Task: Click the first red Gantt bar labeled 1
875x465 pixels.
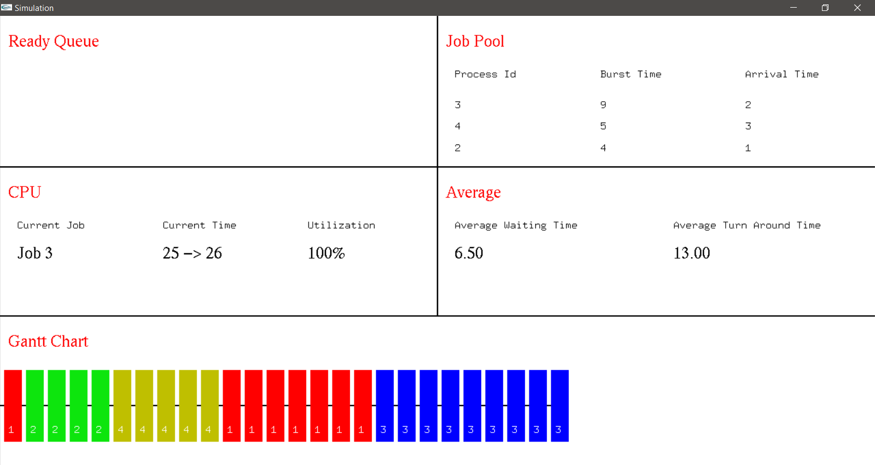Action: 13,406
